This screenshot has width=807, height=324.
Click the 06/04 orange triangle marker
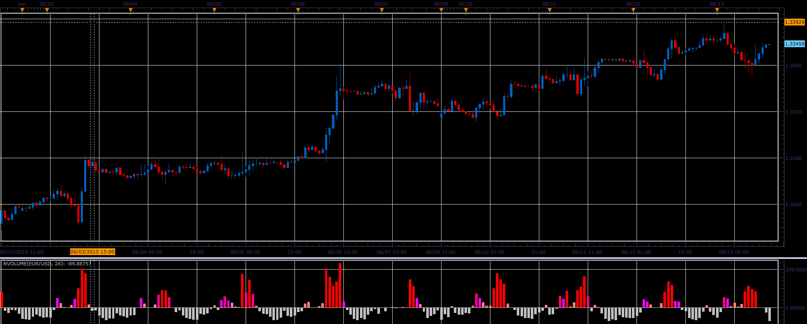coord(130,10)
